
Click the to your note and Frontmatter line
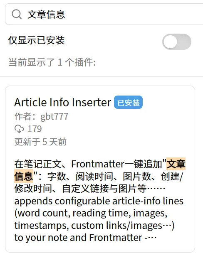coord(86,238)
